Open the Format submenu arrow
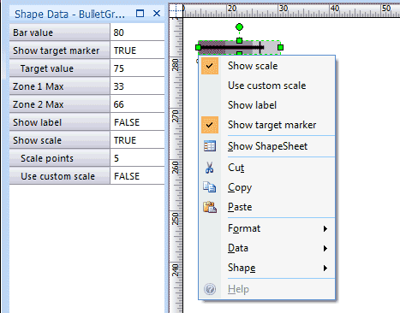Image resolution: width=400 pixels, height=313 pixels. (x=325, y=228)
